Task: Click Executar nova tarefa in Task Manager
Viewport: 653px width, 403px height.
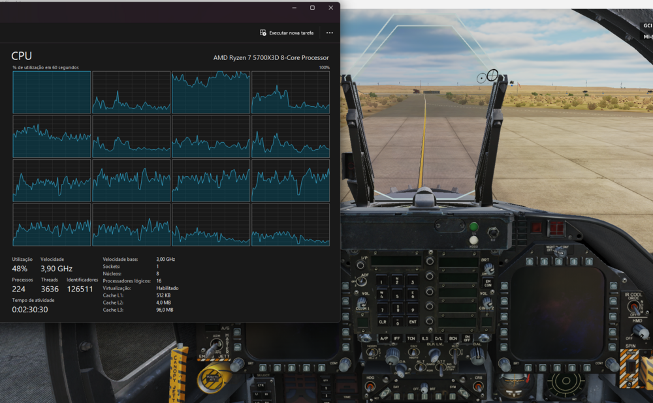Action: point(287,33)
